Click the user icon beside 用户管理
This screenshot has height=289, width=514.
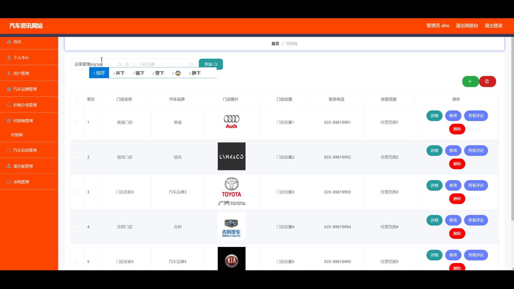(9, 73)
